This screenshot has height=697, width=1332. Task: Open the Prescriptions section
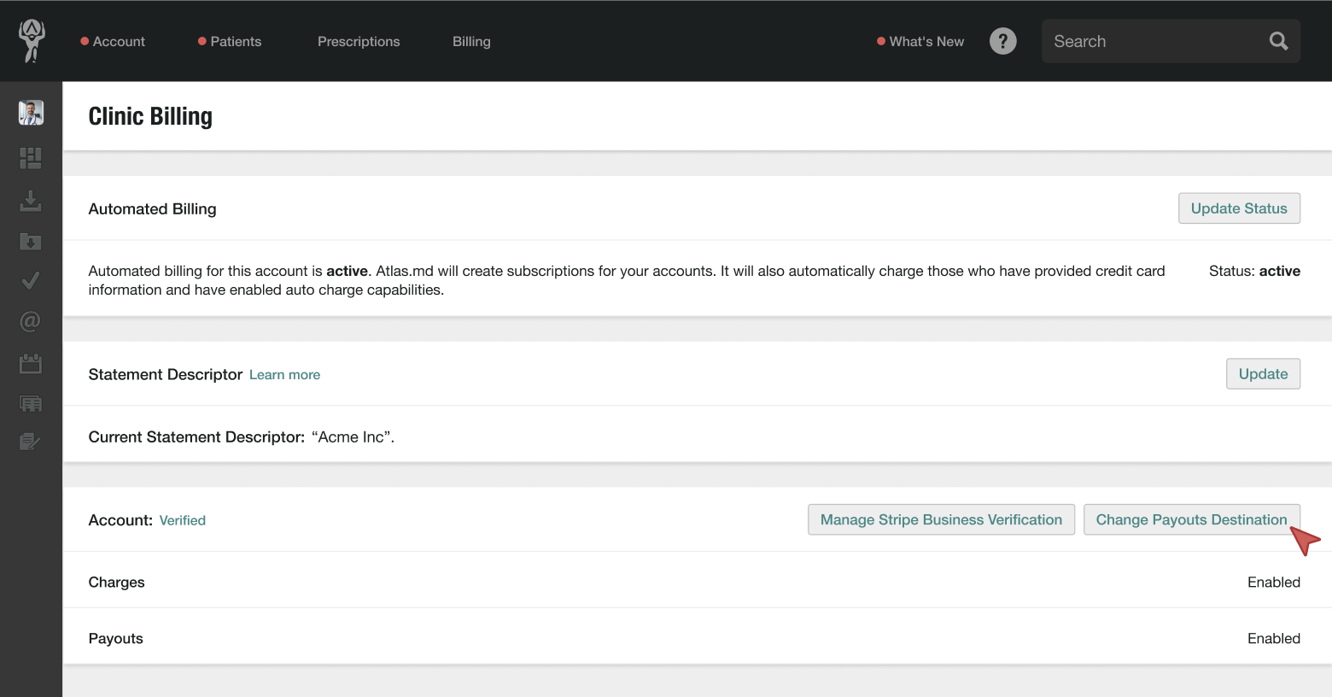[x=358, y=40]
